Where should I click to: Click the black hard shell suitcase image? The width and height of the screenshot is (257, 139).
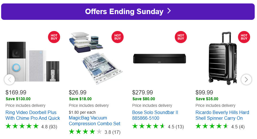223,58
